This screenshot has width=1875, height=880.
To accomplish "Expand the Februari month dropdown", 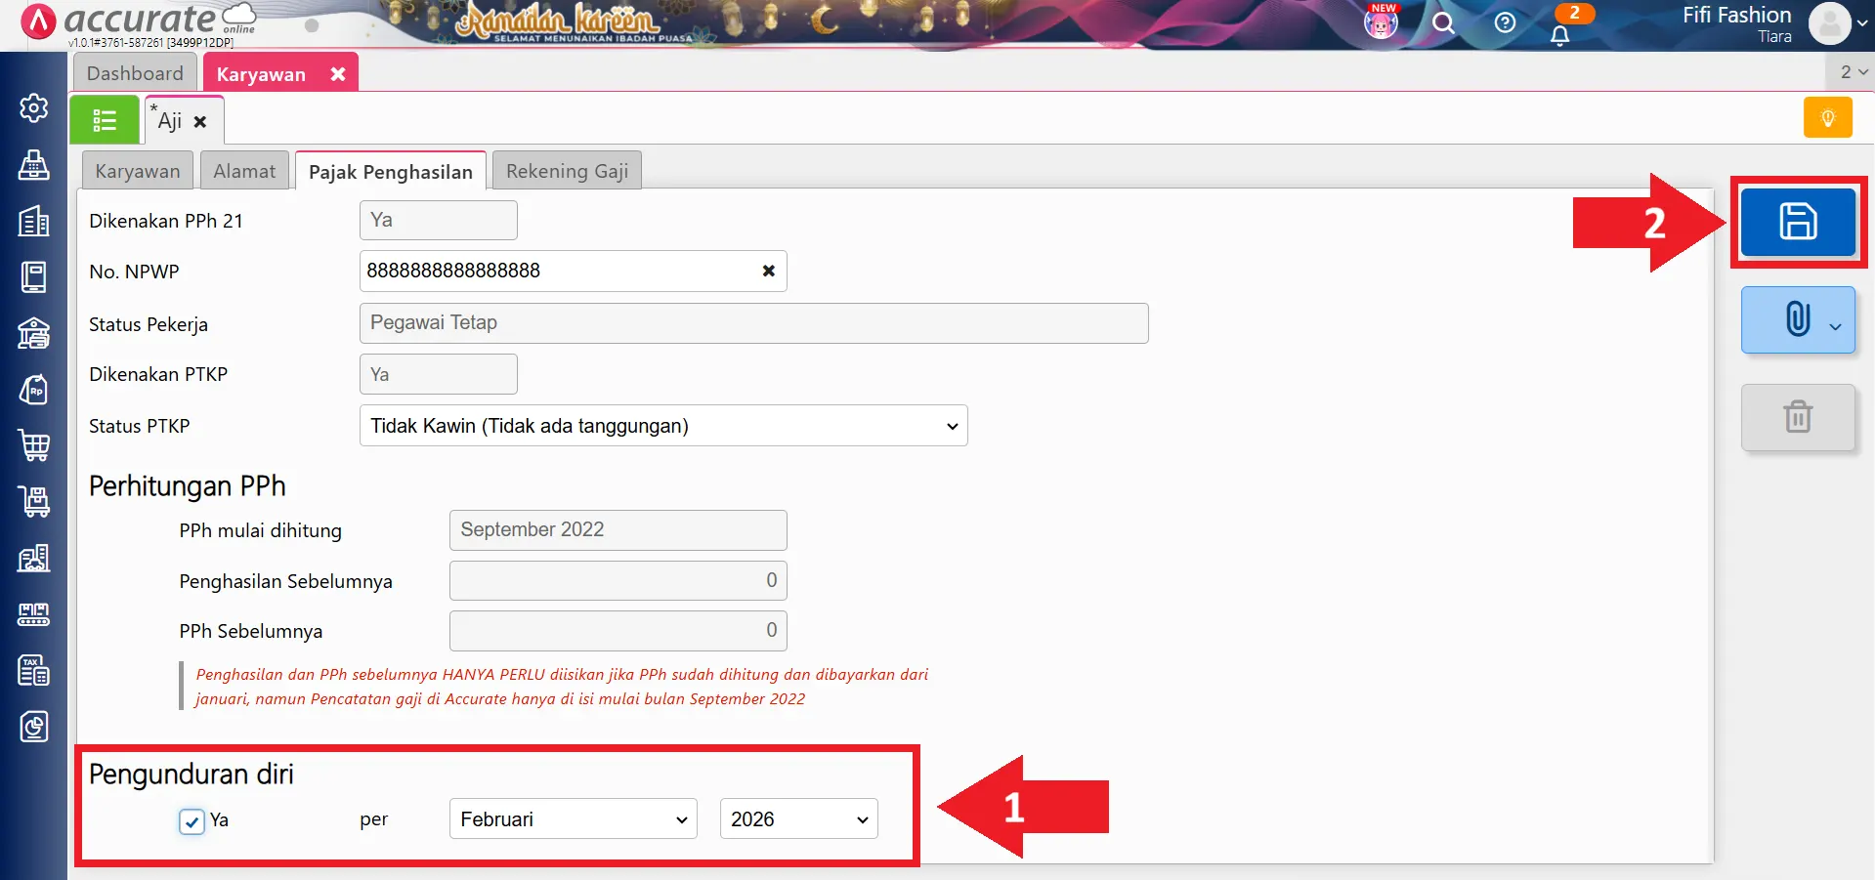I will point(573,819).
